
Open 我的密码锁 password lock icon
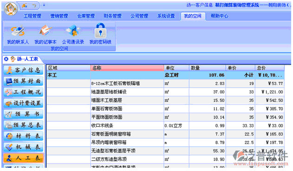coord(100,34)
